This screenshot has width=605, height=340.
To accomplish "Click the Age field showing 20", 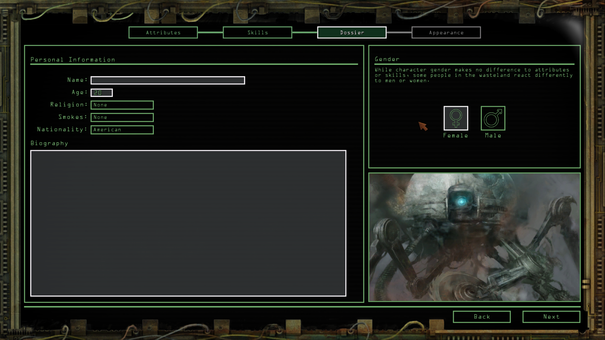I will click(x=101, y=93).
